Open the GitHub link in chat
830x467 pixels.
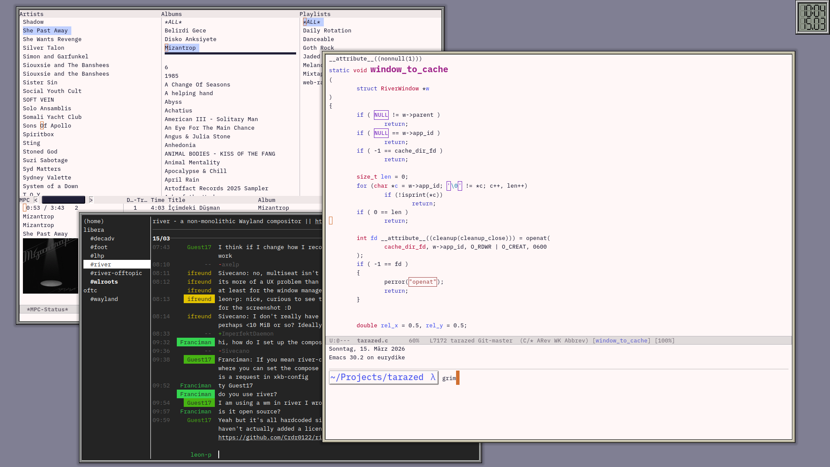[270, 438]
